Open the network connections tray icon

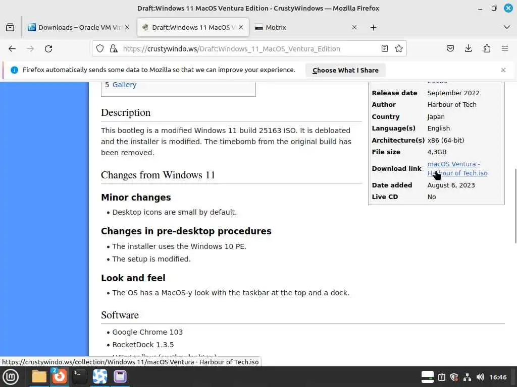pos(467,377)
